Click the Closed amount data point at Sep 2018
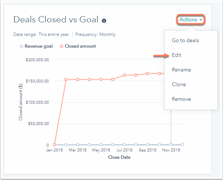Image resolution: width=223 pixels, height=180 pixels. click(x=148, y=73)
